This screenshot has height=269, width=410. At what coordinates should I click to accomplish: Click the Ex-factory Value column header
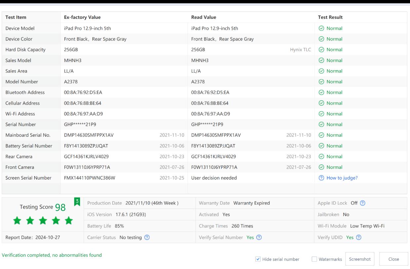click(82, 17)
